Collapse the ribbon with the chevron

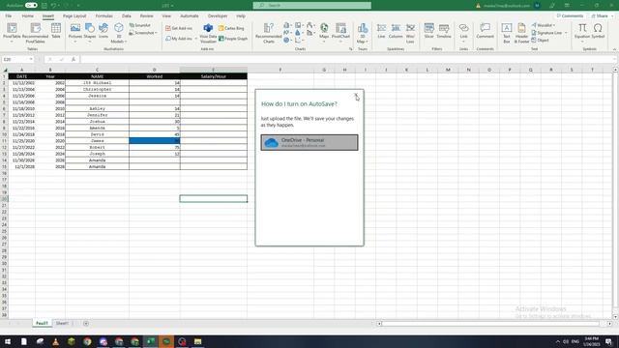point(614,49)
